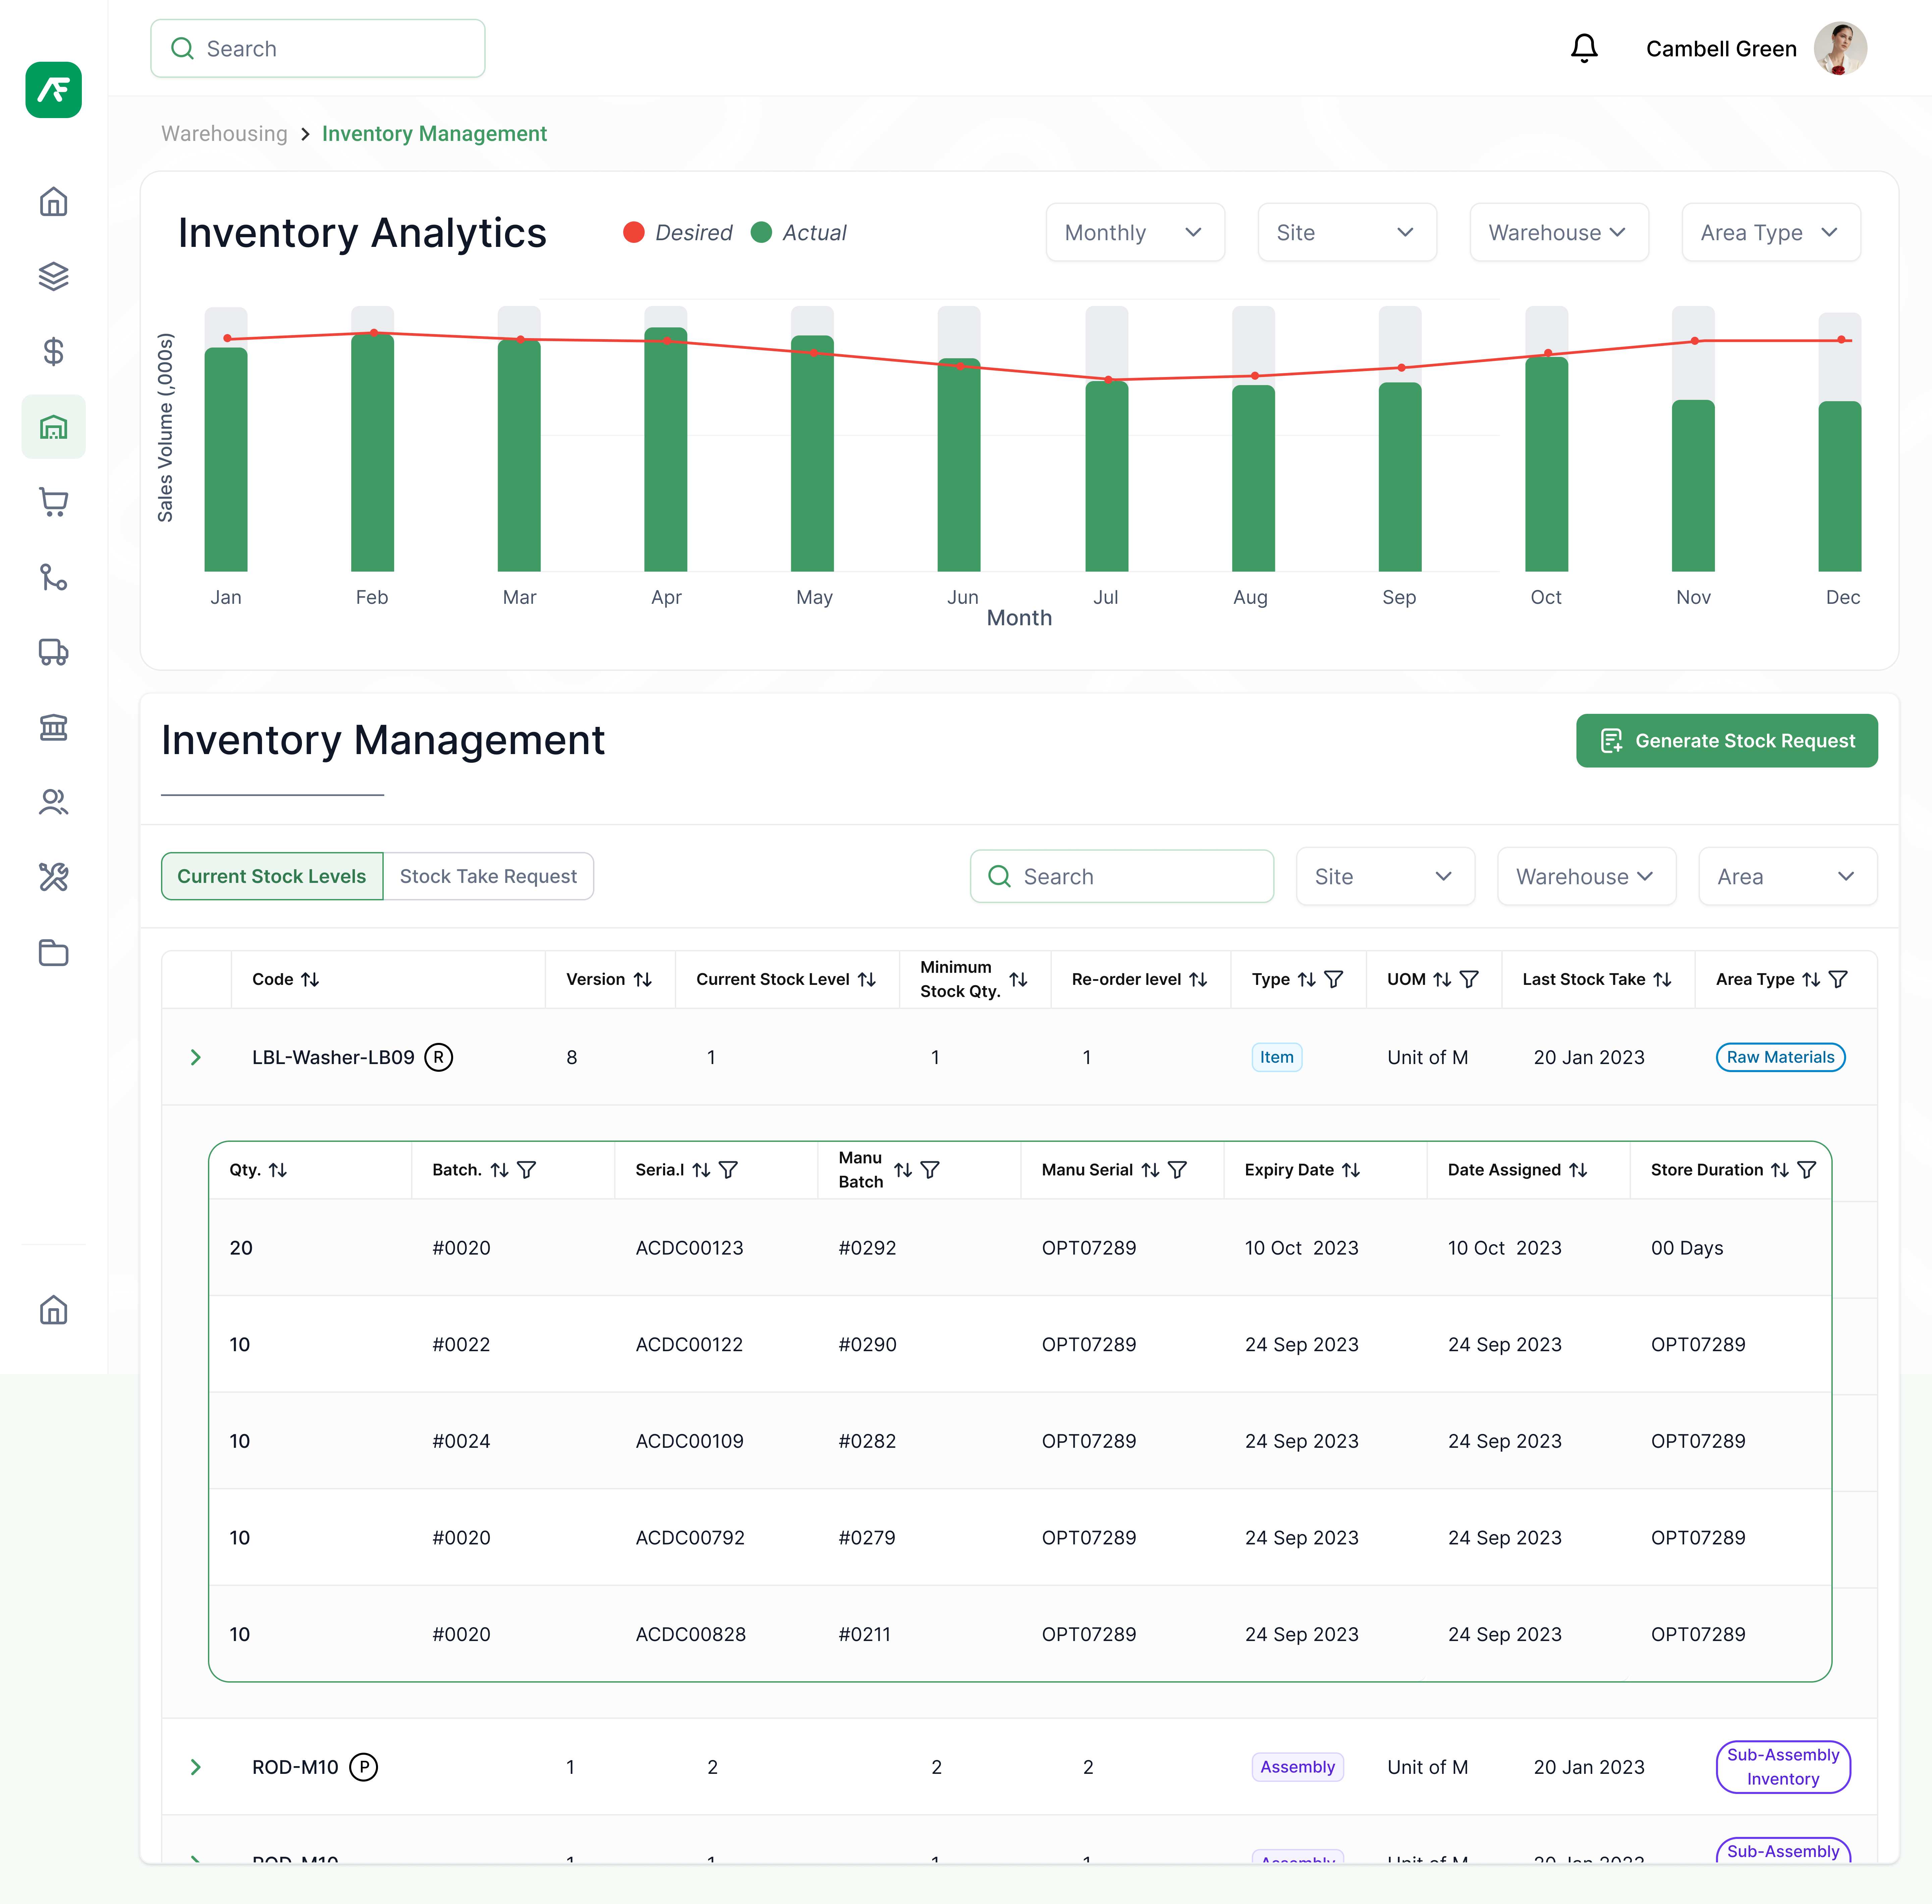1932x1904 pixels.
Task: Sort by Last Stock Take
Action: [x=1662, y=980]
